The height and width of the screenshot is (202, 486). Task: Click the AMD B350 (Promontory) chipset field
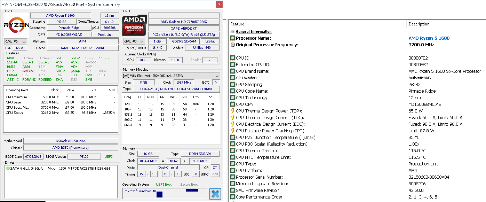(71, 148)
